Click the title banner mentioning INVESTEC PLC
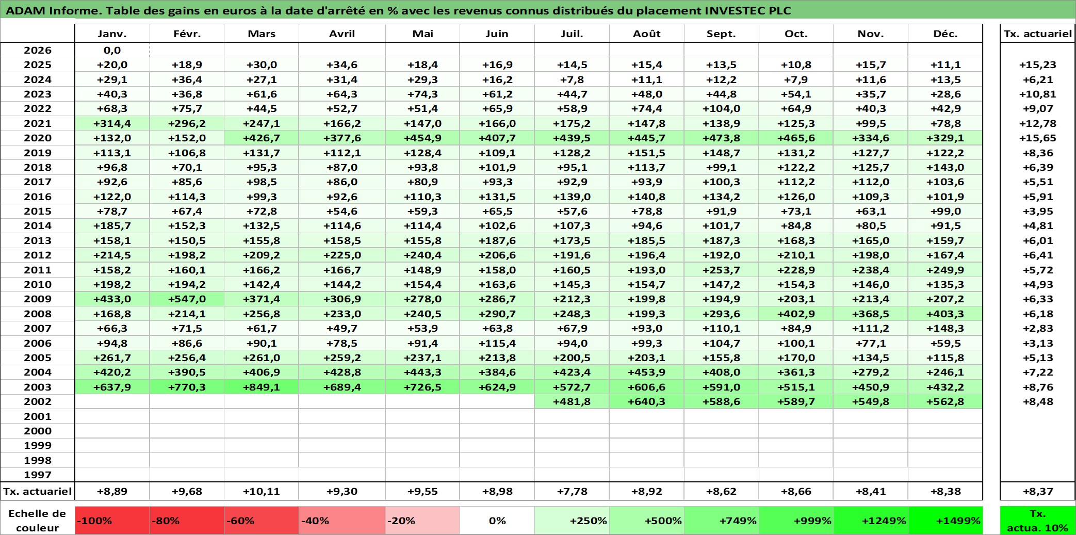The height and width of the screenshot is (535, 1076). point(538,10)
